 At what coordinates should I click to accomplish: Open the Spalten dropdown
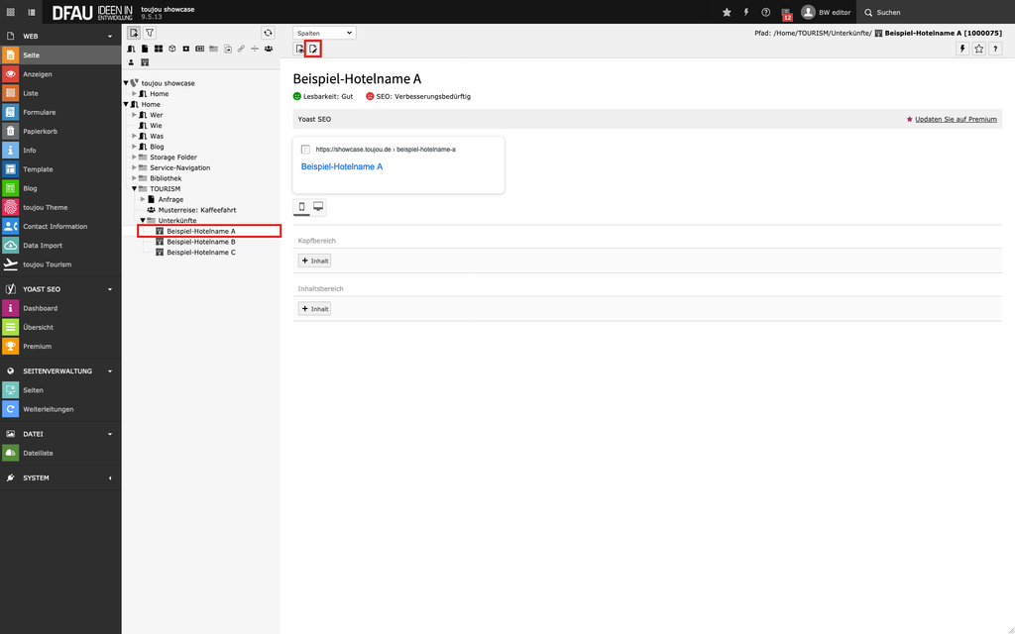pos(324,33)
